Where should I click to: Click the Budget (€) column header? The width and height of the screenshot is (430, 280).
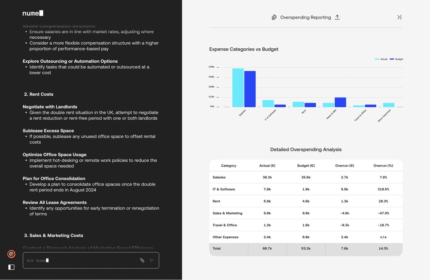[x=306, y=166]
